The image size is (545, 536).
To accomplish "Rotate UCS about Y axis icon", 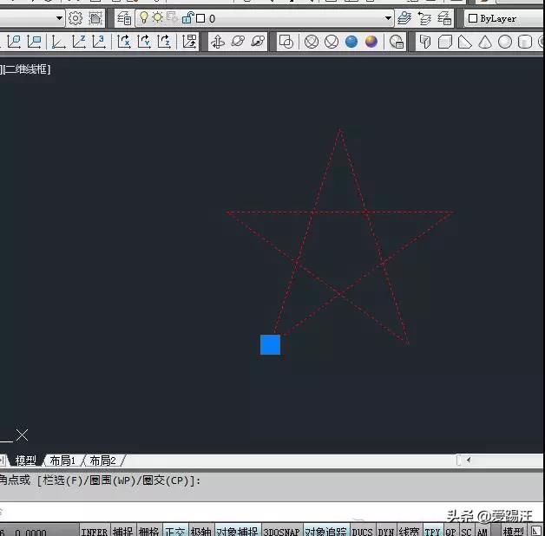I will [x=144, y=42].
